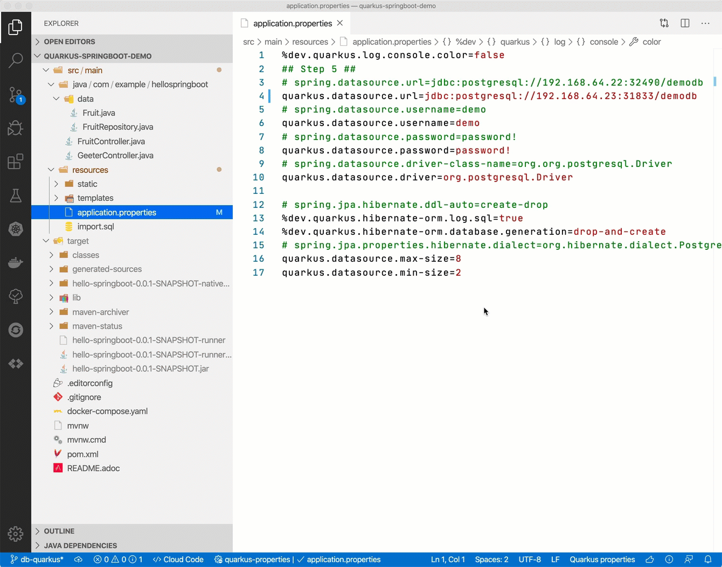Expand the classes folder
Image resolution: width=722 pixels, height=567 pixels.
132,255
